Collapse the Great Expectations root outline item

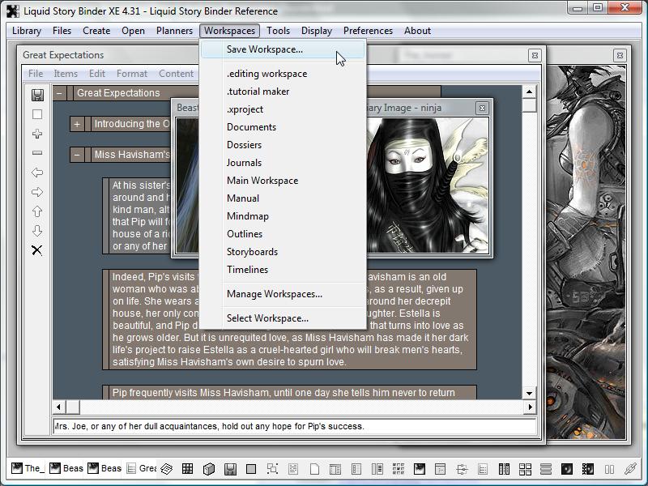click(x=59, y=93)
